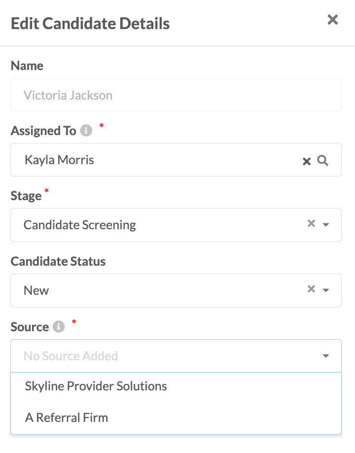This screenshot has width=355, height=453.
Task: Search for an assignee with magnifier icon
Action: [322, 160]
